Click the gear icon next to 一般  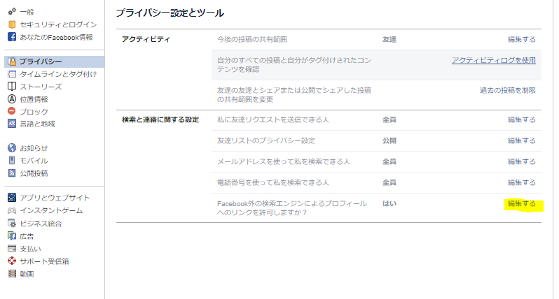12,12
